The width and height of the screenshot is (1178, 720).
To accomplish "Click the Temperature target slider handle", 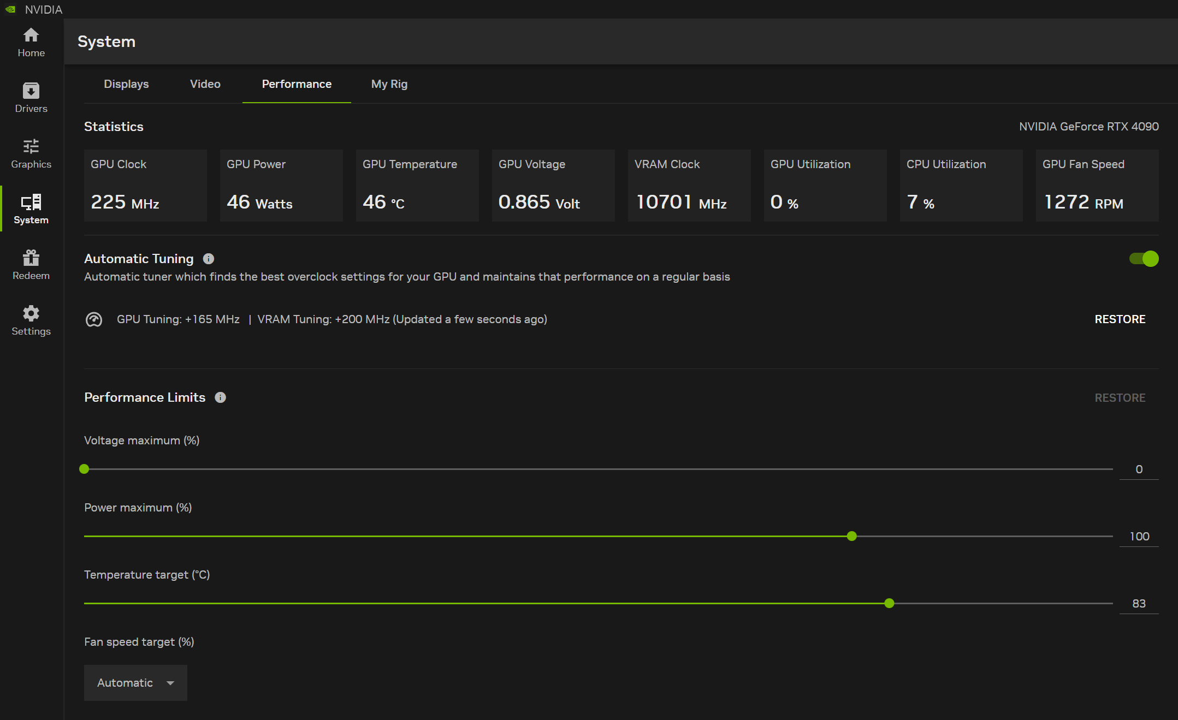I will 889,603.
